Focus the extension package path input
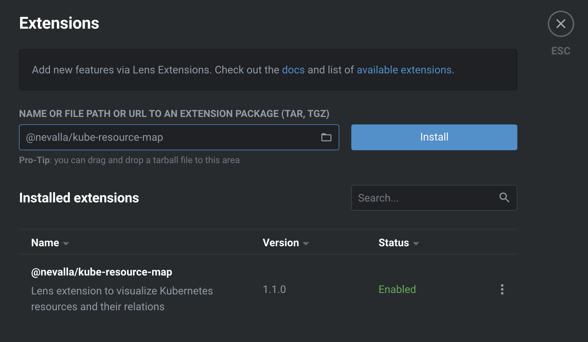Screen dimensions: 588x342 pyautogui.click(x=169, y=138)
